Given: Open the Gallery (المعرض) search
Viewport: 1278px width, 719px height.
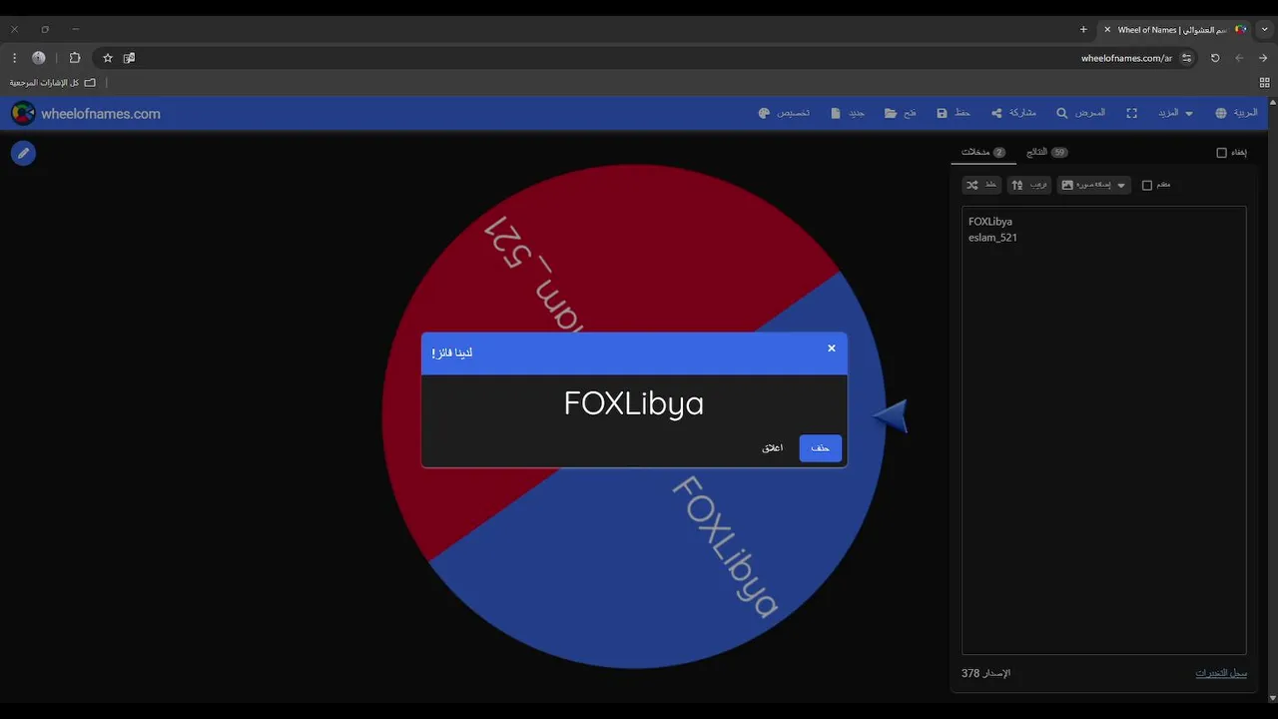Looking at the screenshot, I should click(1081, 114).
